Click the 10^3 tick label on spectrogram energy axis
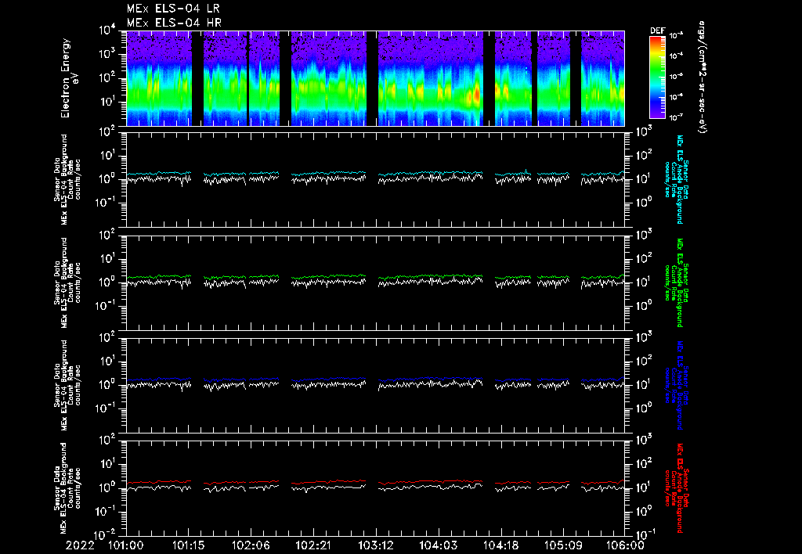This screenshot has height=554, width=802. click(x=107, y=54)
